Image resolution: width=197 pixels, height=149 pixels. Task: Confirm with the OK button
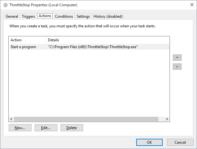[149, 142]
